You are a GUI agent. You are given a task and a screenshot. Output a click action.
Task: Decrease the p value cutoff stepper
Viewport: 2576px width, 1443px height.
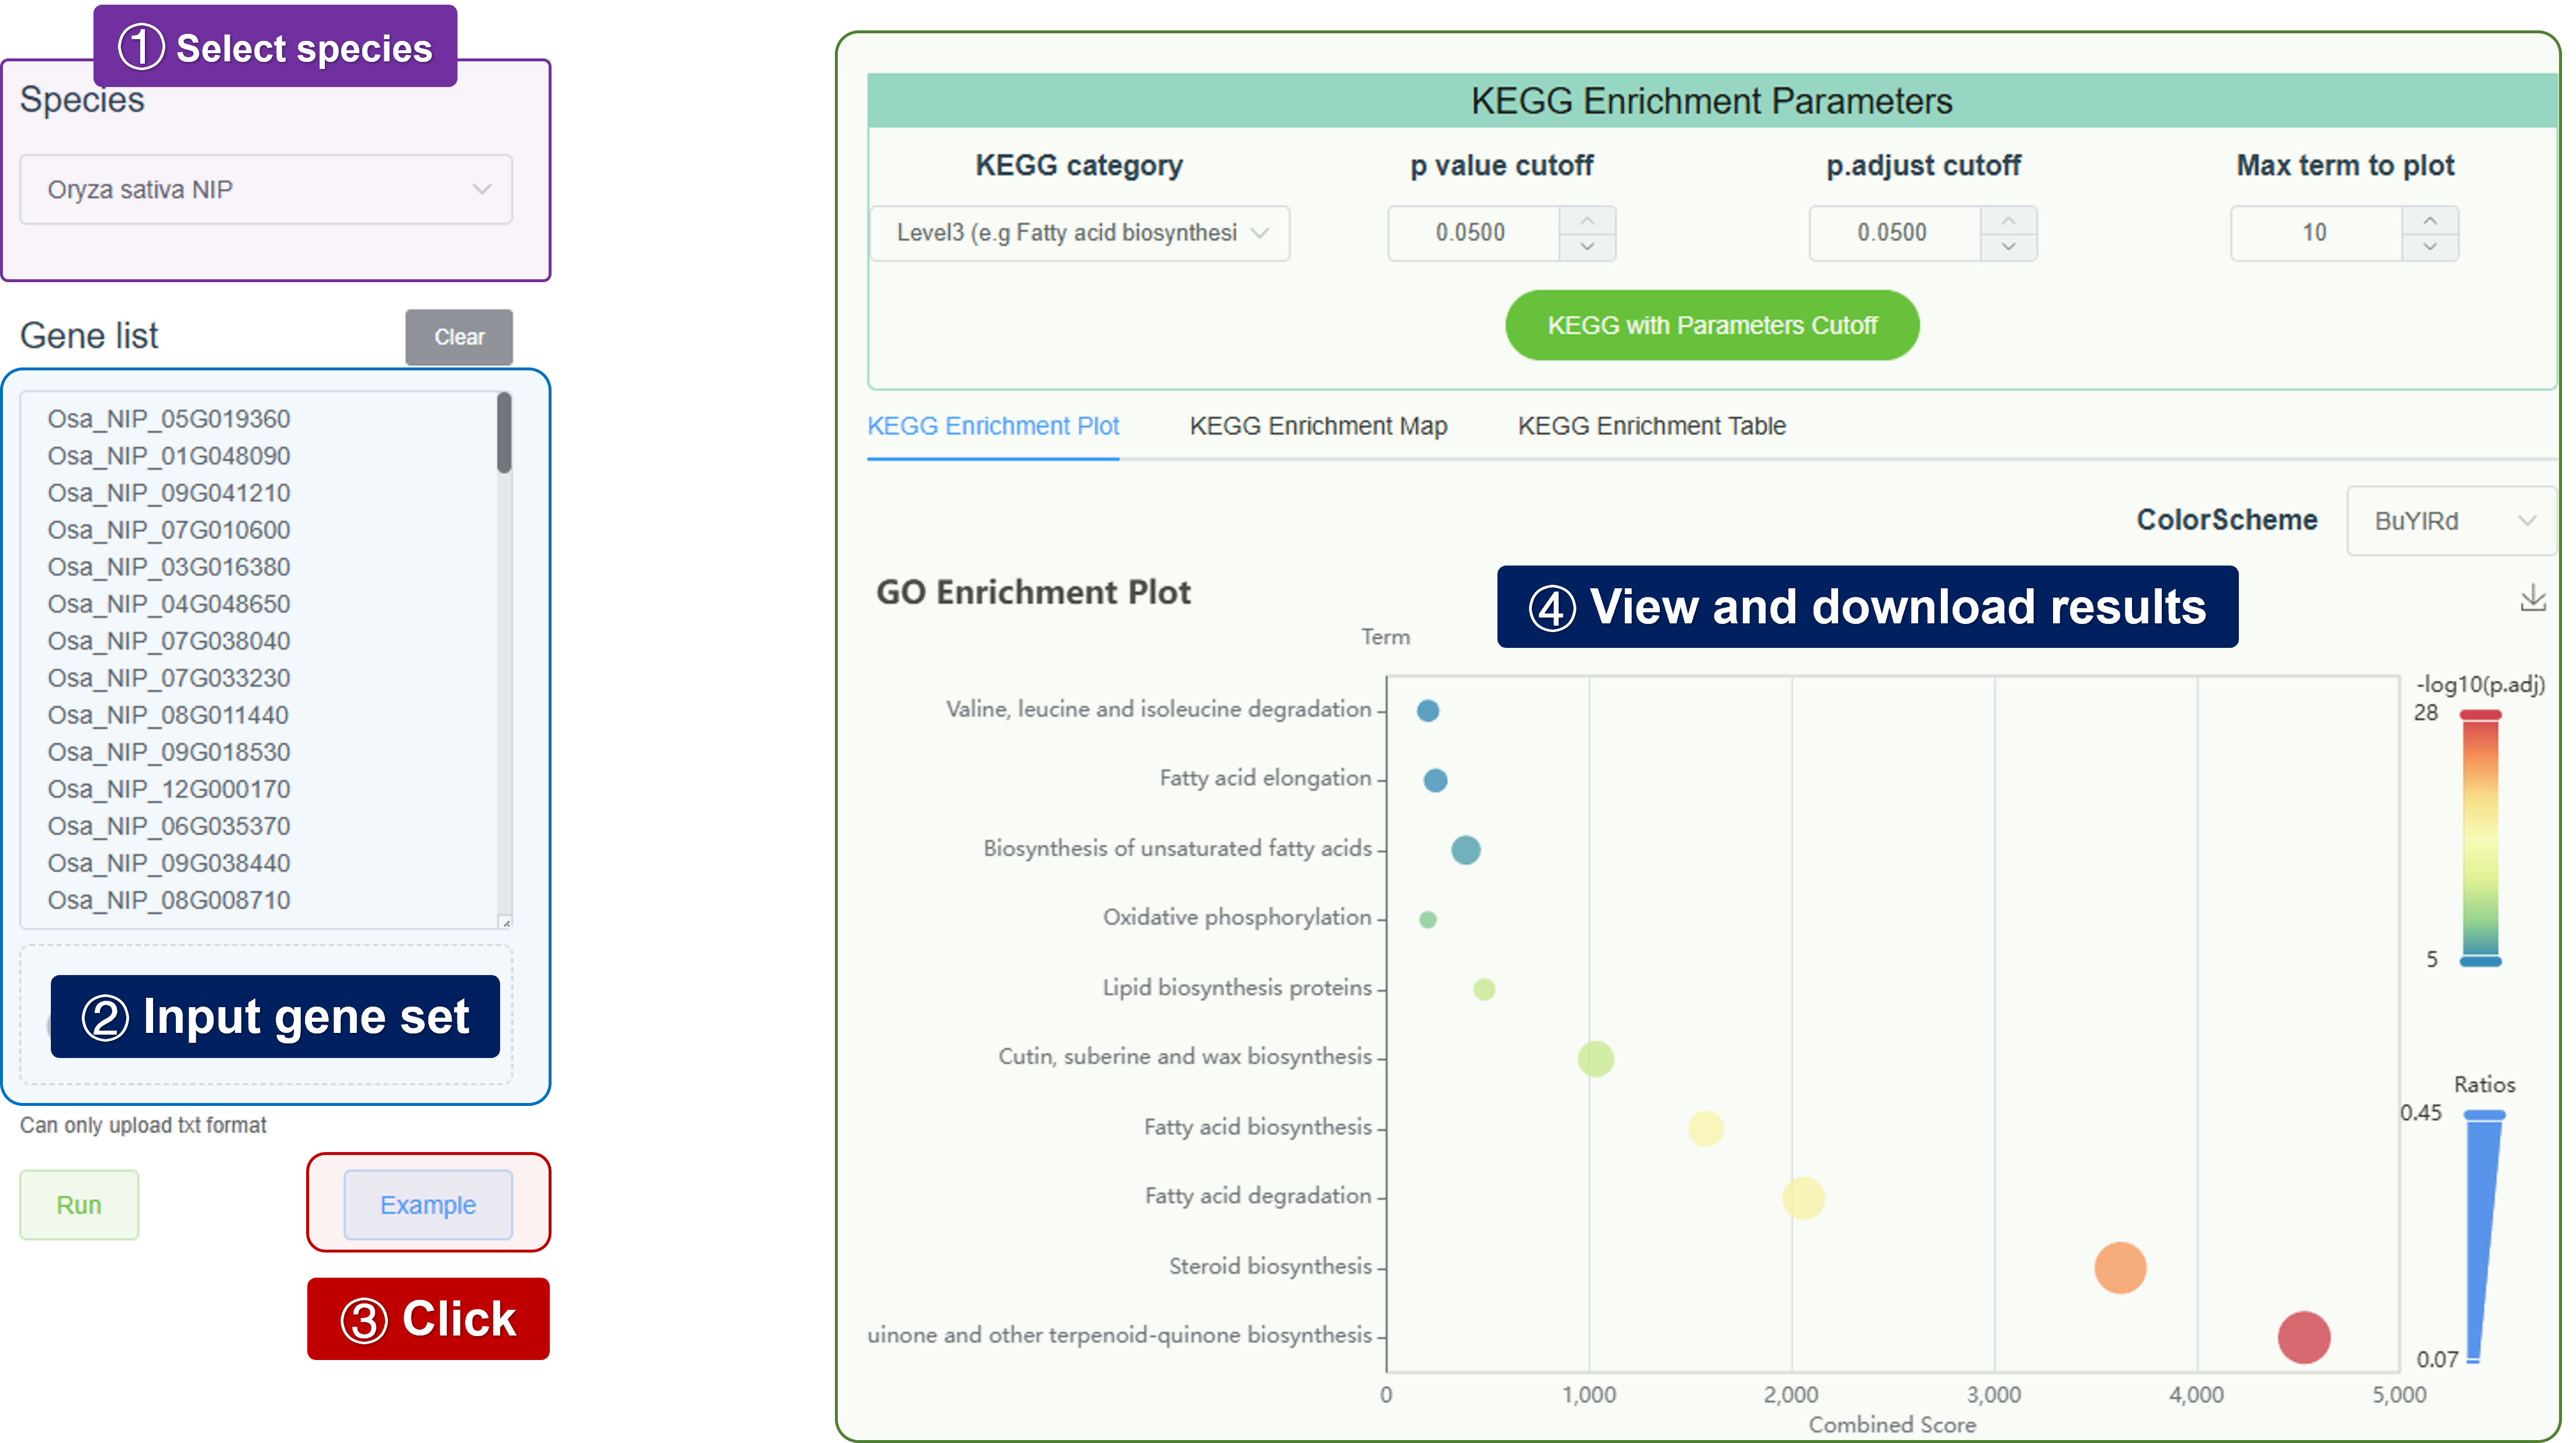pyautogui.click(x=1587, y=246)
